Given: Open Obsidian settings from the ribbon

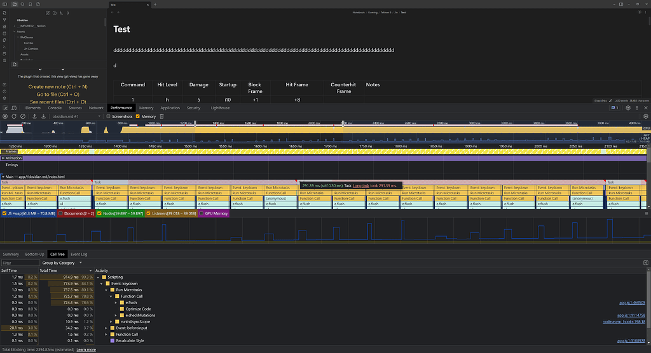Looking at the screenshot, I should (4, 98).
